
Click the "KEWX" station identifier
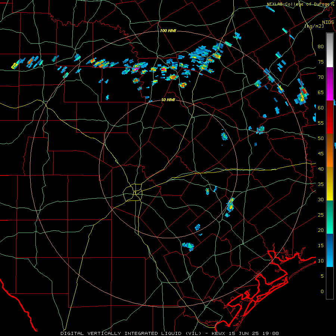(x=218, y=333)
